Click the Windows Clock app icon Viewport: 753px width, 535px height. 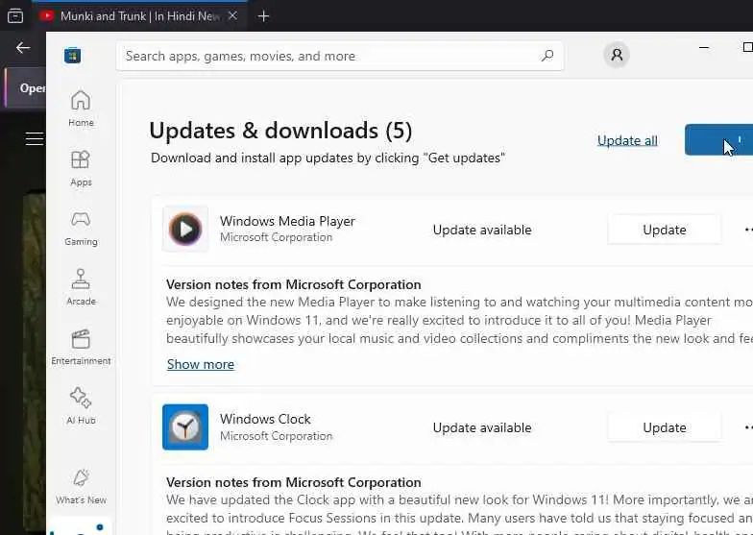[x=185, y=426]
